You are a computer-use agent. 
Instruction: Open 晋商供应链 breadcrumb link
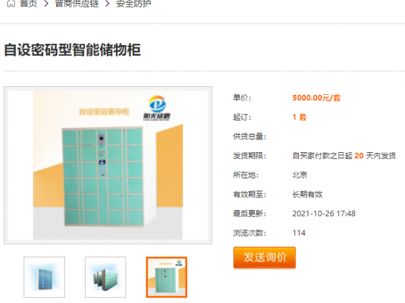pos(77,3)
